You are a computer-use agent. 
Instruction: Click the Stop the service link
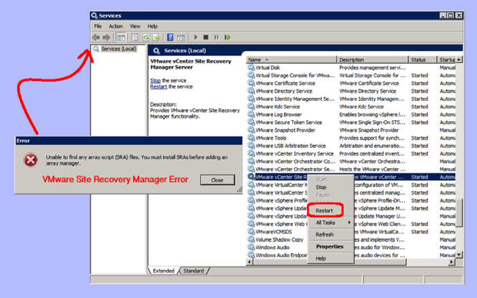pyautogui.click(x=155, y=80)
